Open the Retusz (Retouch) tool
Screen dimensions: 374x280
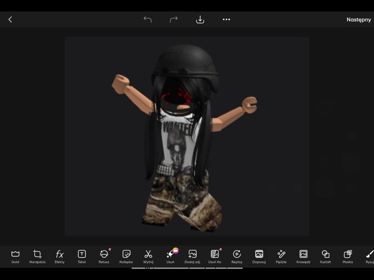pos(104,256)
